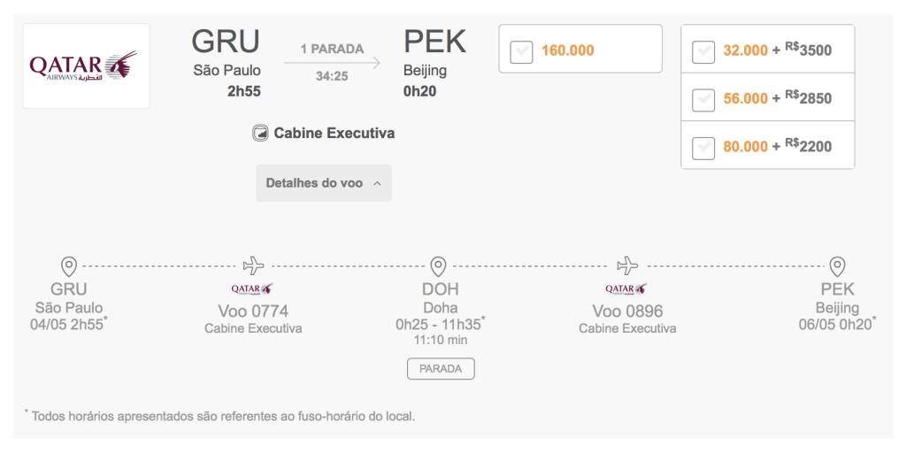
Task: Click the DOH Doha location pin icon
Action: click(x=439, y=267)
